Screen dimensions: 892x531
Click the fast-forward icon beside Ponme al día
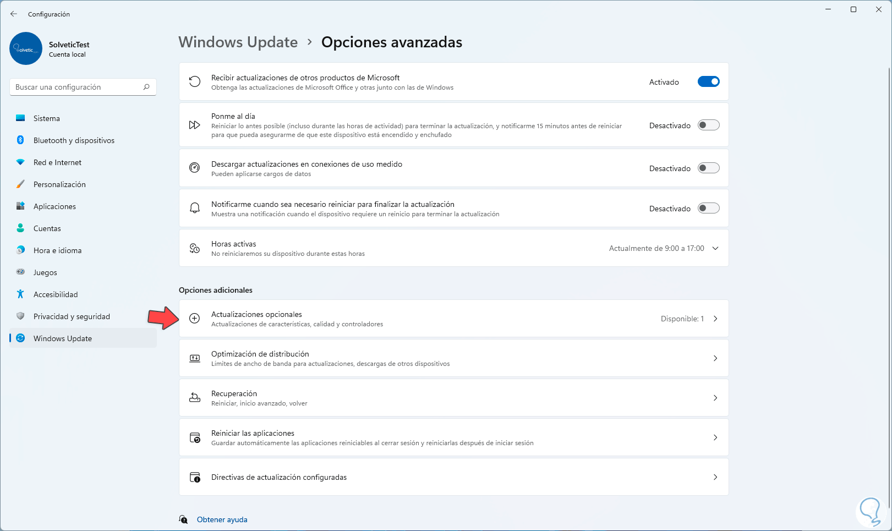[194, 125]
